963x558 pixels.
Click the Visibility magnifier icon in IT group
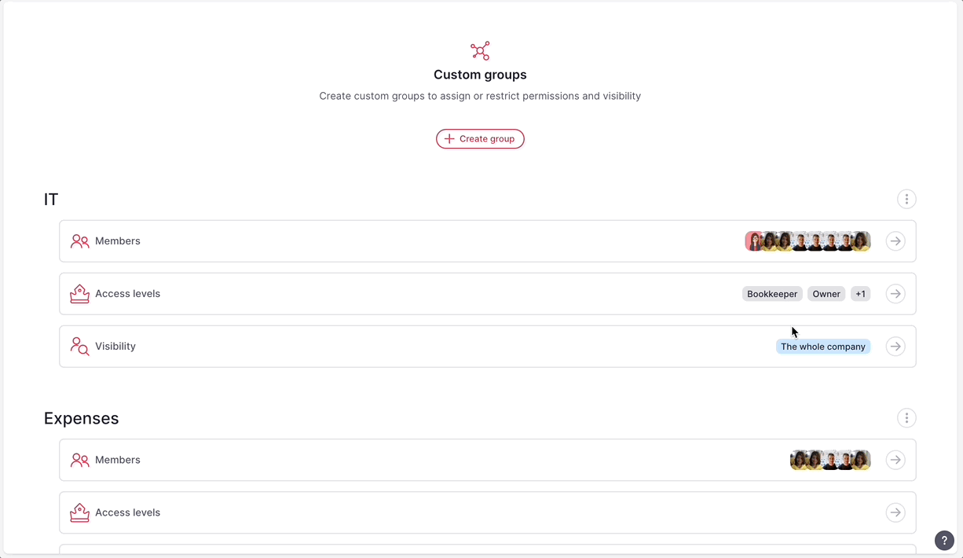coord(79,346)
